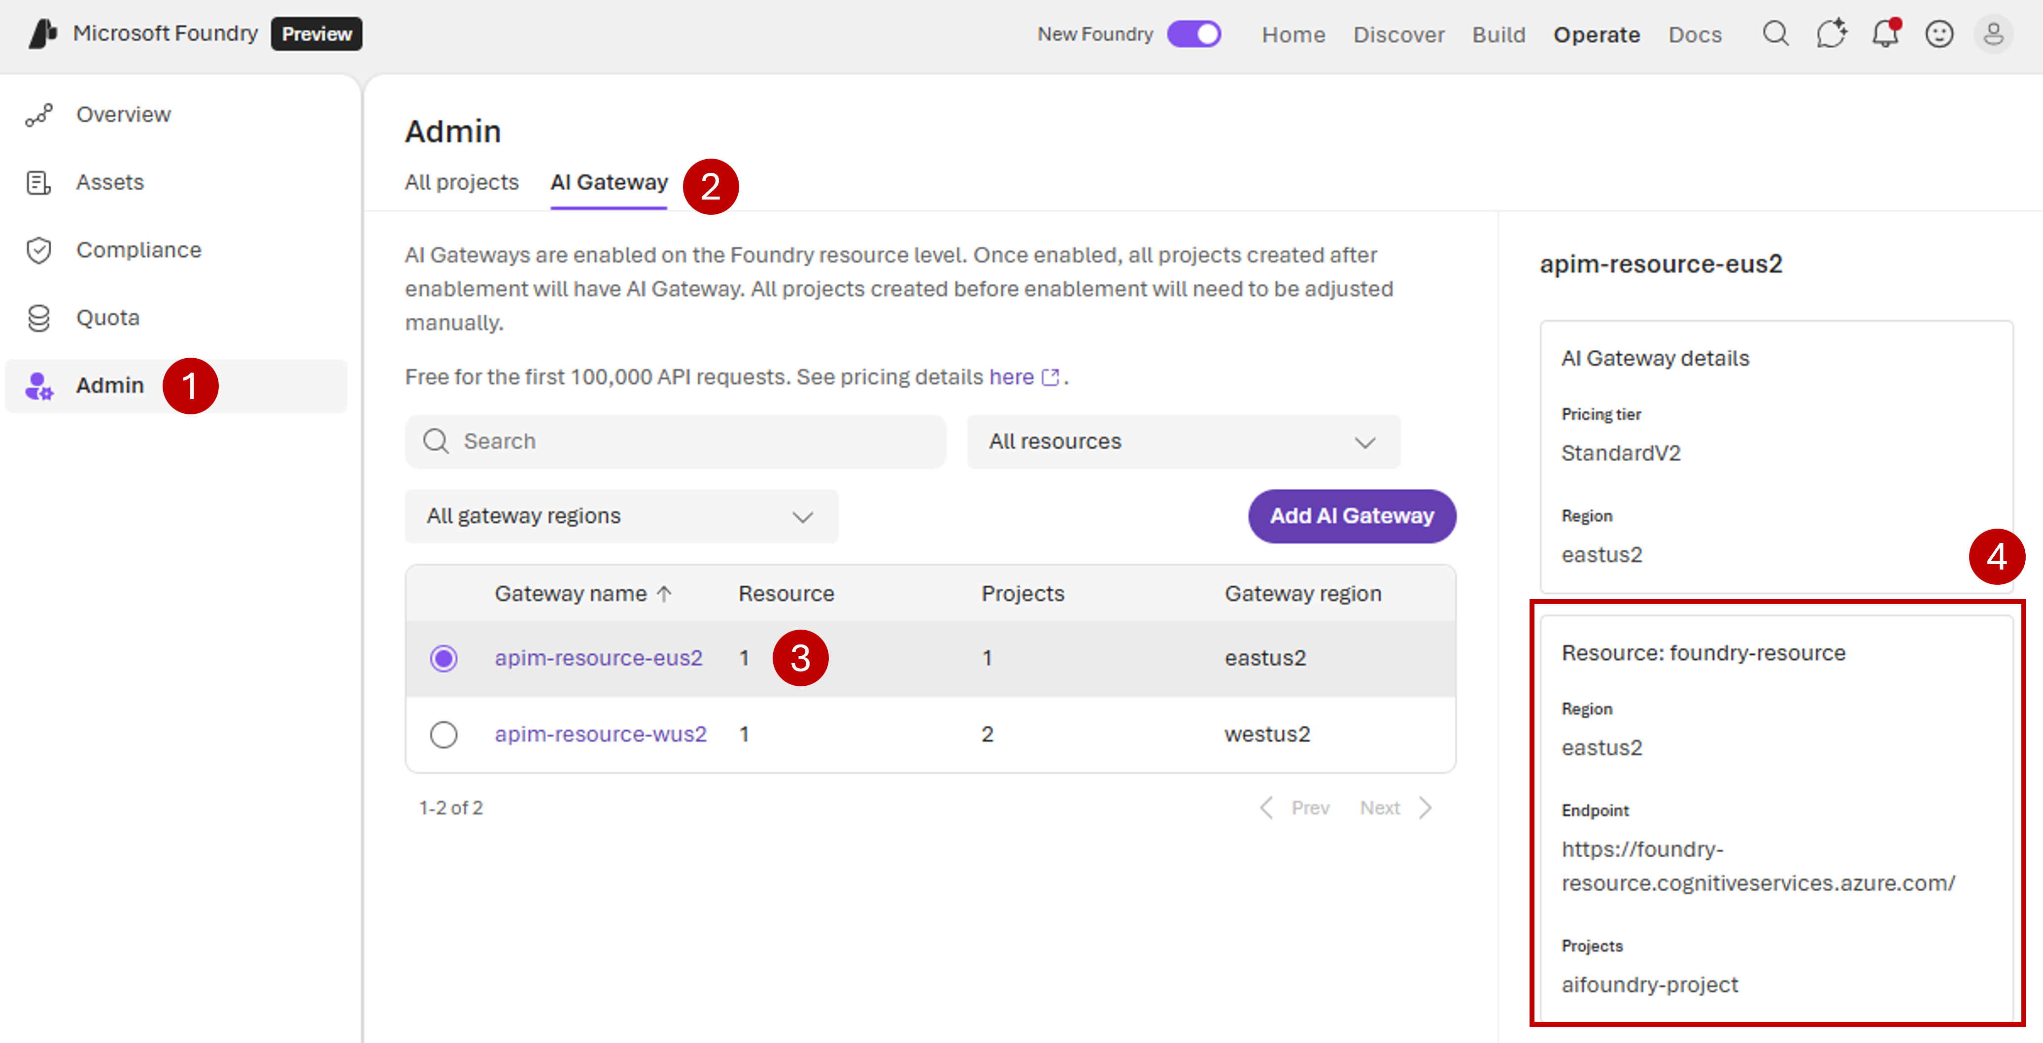Open the notifications bell
The width and height of the screenshot is (2043, 1043).
1885,34
